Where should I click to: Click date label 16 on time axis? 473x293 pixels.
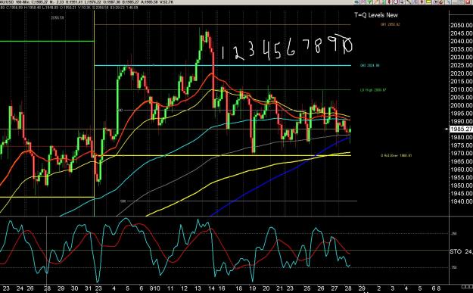tap(222, 288)
